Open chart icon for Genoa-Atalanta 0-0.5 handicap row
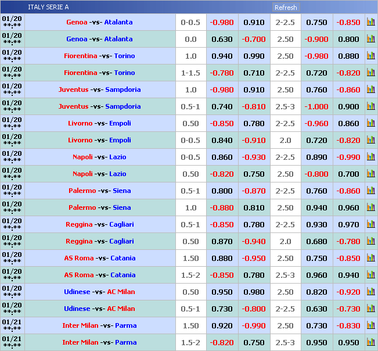 (370, 23)
